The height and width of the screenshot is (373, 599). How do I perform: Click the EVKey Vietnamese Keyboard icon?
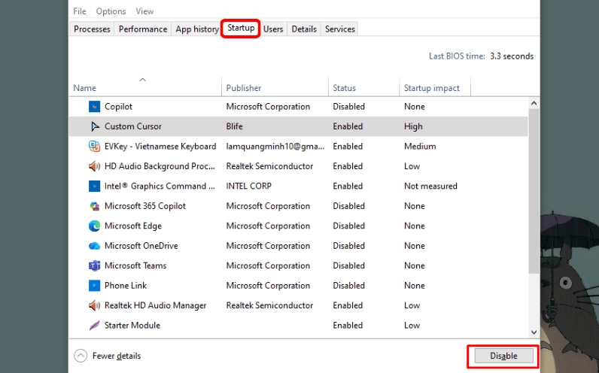coord(95,147)
